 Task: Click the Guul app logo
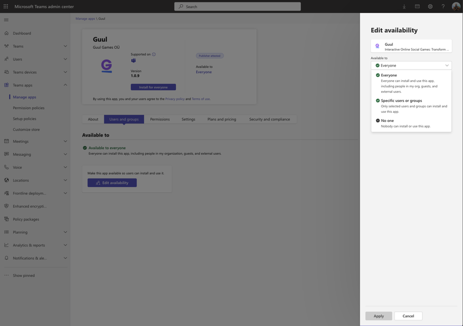[106, 66]
